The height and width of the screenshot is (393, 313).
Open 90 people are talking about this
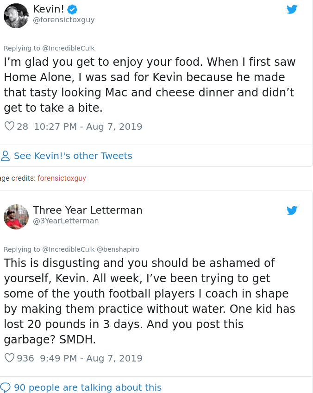88,387
